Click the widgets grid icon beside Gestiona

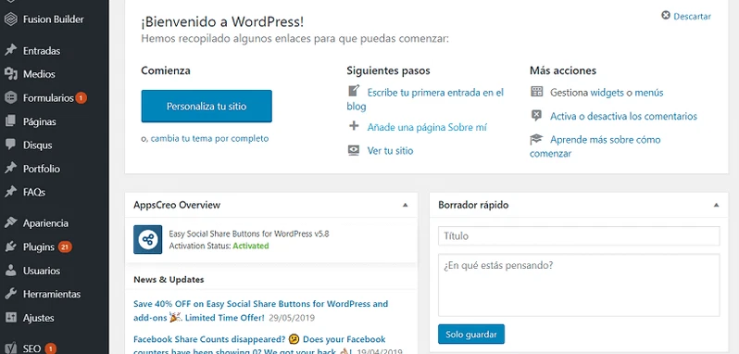536,92
